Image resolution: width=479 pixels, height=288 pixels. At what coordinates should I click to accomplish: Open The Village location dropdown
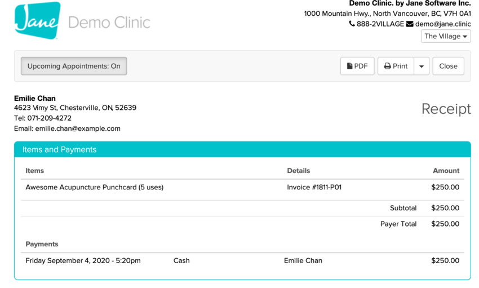(x=446, y=36)
